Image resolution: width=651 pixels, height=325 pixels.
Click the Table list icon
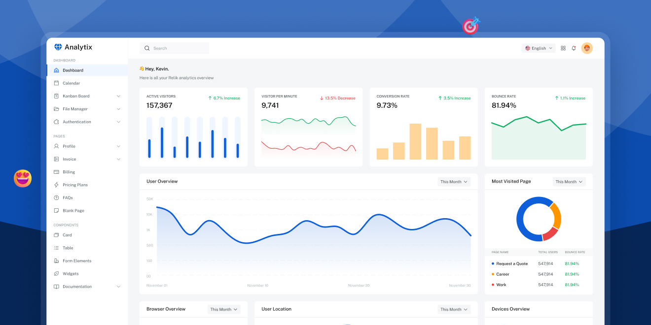(x=56, y=248)
